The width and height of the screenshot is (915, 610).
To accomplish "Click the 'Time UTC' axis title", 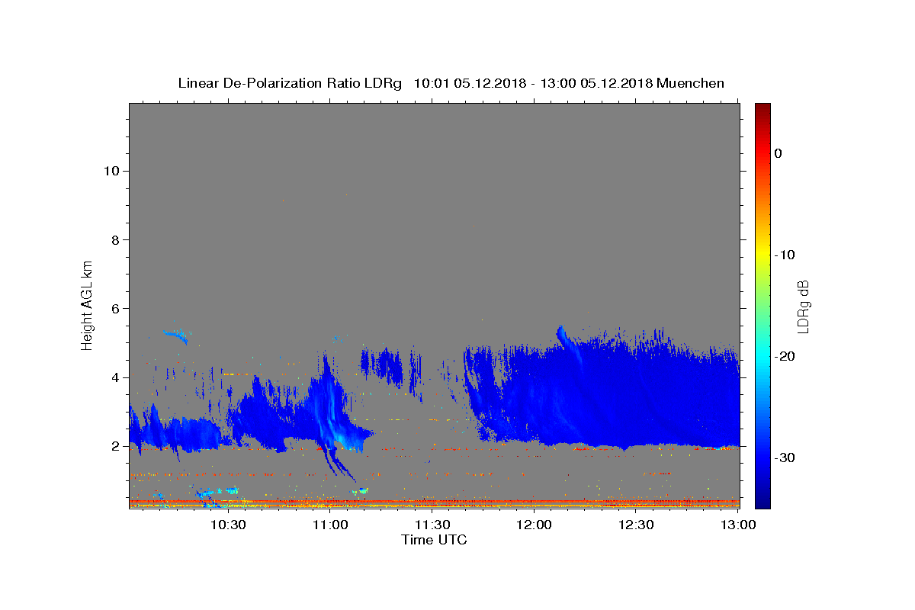I will (x=434, y=540).
